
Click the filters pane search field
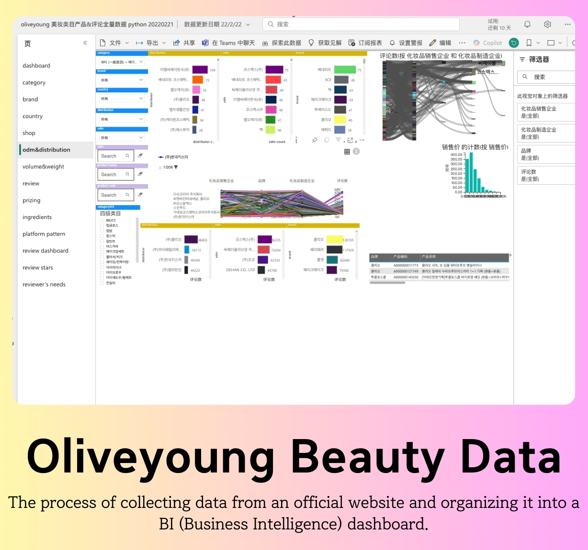click(546, 77)
